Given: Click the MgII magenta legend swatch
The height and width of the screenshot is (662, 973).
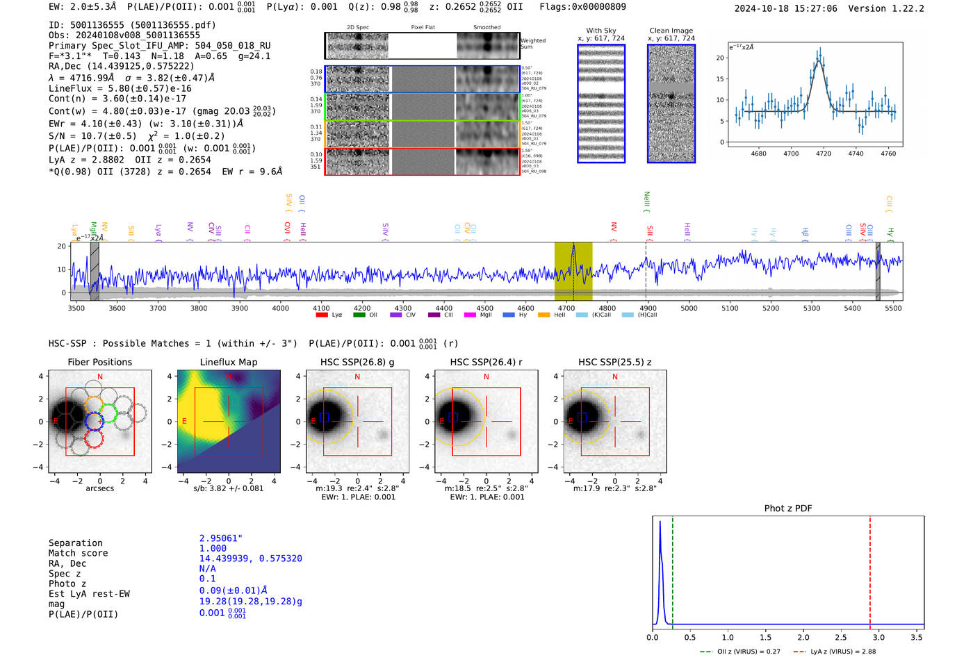Looking at the screenshot, I should pyautogui.click(x=471, y=315).
